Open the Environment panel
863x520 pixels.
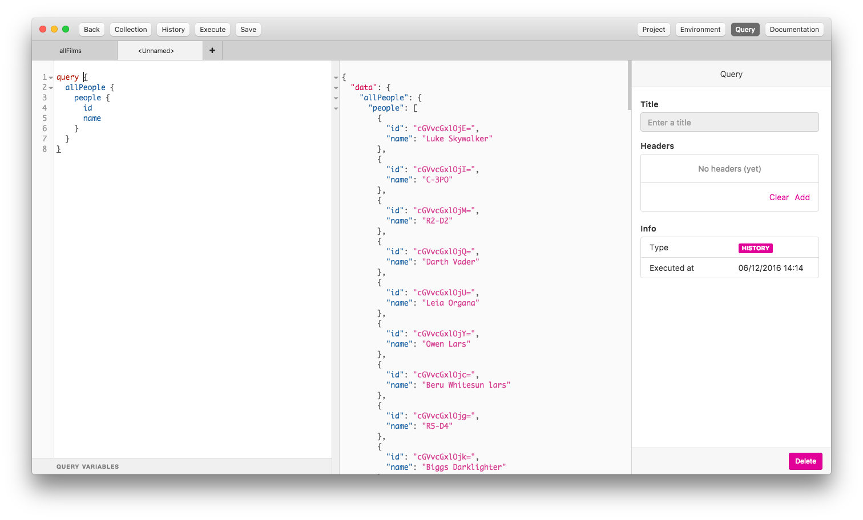[x=700, y=29]
